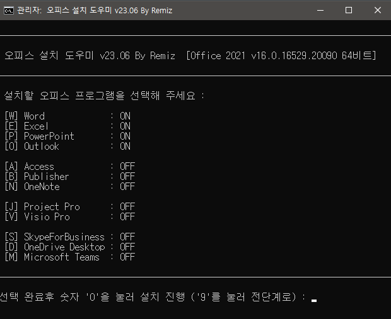Click the OFF status next to OneDrive Desktop
The height and width of the screenshot is (319, 391).
[x=127, y=247]
